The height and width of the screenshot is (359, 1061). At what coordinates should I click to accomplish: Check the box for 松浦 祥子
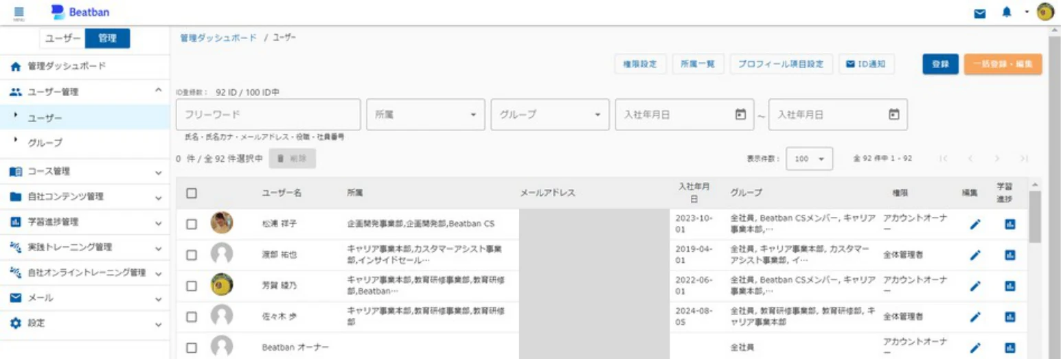[192, 224]
